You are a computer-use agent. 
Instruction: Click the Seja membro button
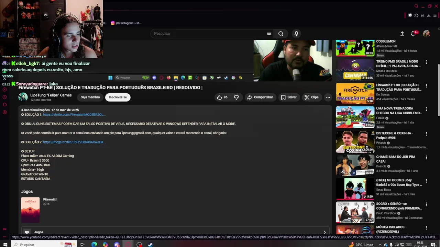pyautogui.click(x=90, y=97)
